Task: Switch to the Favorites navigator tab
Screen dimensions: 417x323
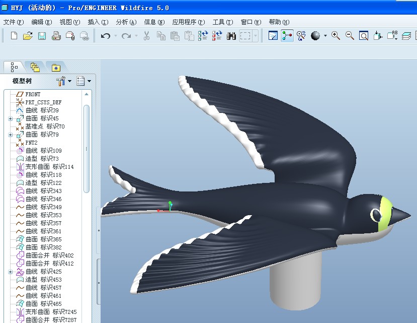Action: click(56, 68)
